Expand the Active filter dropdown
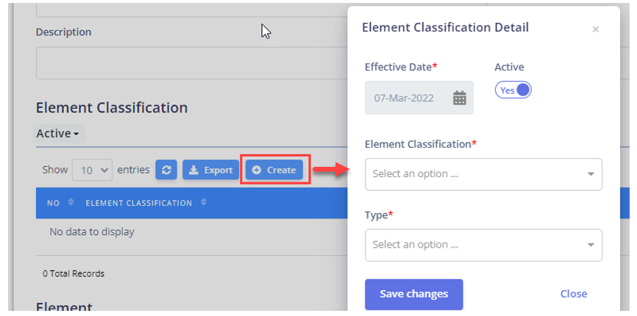The image size is (637, 316). point(58,134)
